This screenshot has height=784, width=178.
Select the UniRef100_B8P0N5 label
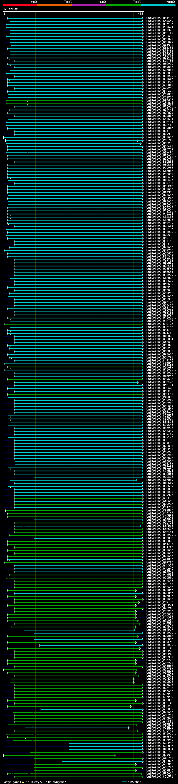click(x=160, y=413)
